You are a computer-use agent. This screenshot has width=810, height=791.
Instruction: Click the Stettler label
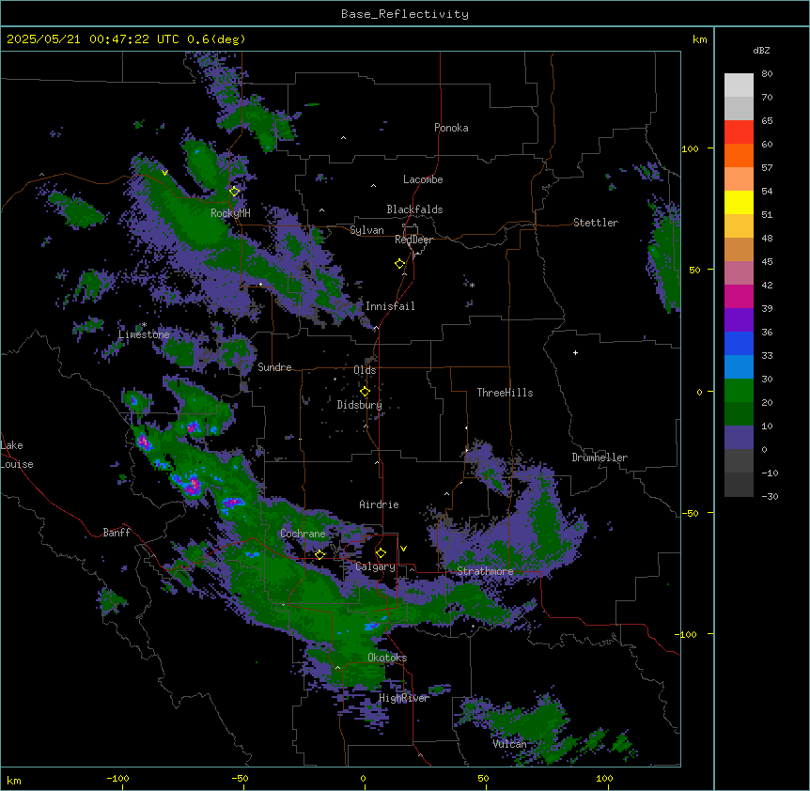pos(596,223)
